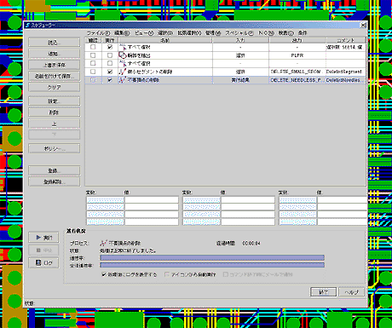Start processing with the 実行 play button
392x328 pixels.
coord(43,238)
